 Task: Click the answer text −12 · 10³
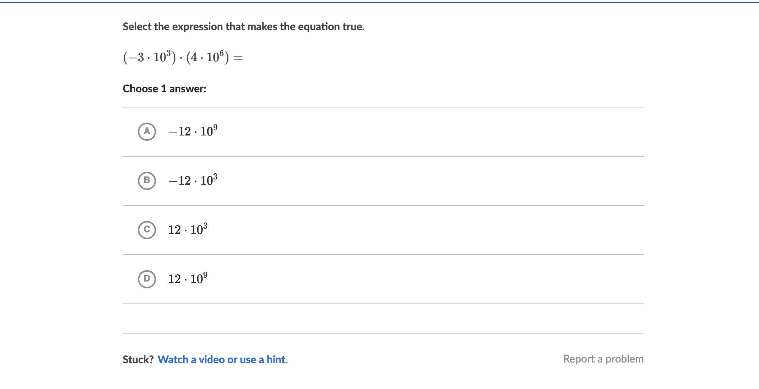pyautogui.click(x=193, y=180)
